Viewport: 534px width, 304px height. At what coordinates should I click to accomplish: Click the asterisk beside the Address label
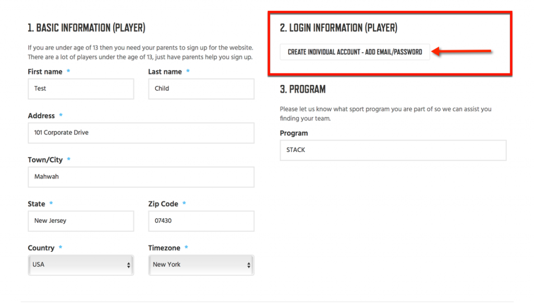click(60, 115)
